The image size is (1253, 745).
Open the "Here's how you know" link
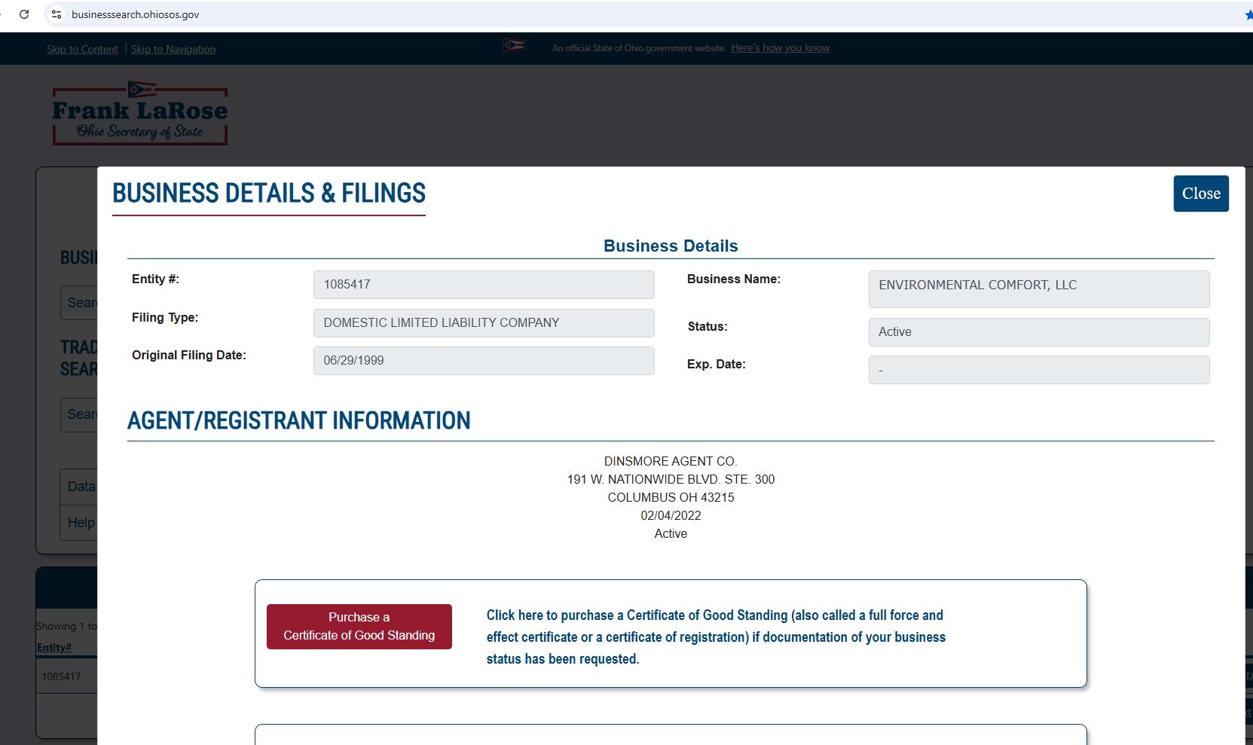(780, 47)
